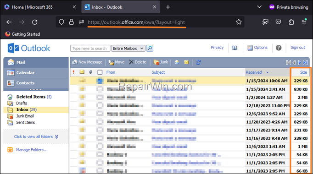Viewport: 313px width, 174px height.
Task: Click the Delete toolbar button
Action: 138,62
